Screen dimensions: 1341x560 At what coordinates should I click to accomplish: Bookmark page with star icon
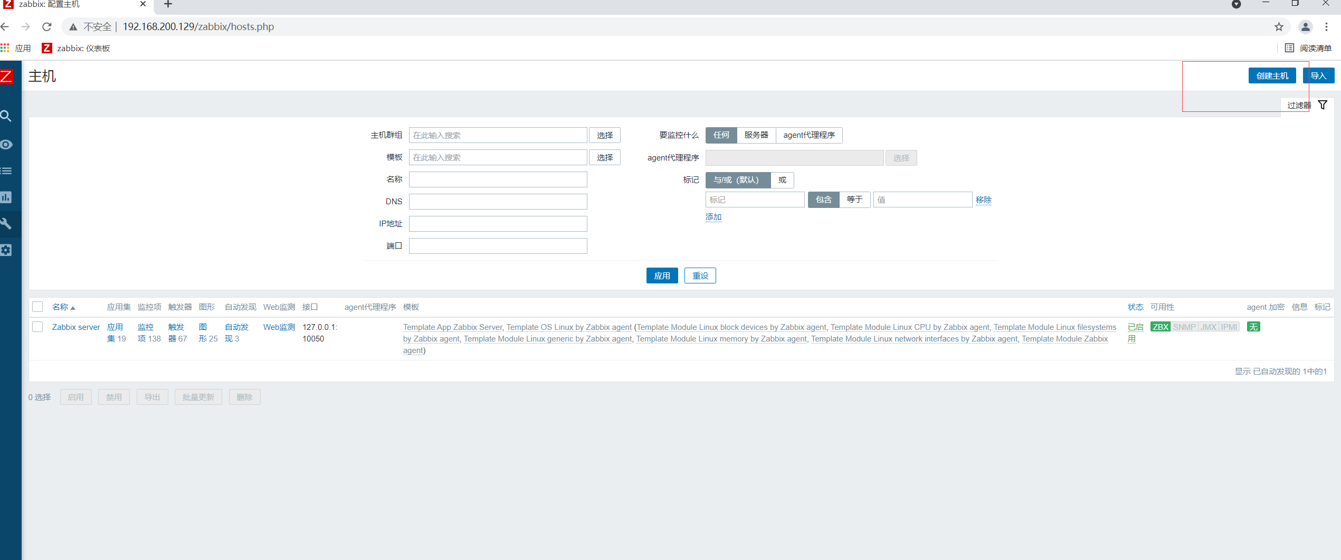click(x=1279, y=26)
